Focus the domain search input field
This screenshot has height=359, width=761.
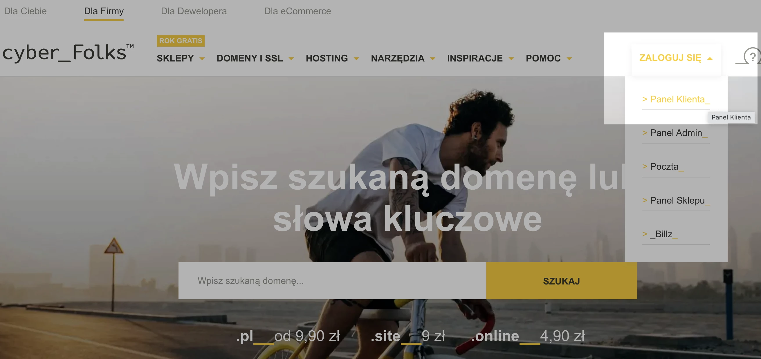click(332, 281)
